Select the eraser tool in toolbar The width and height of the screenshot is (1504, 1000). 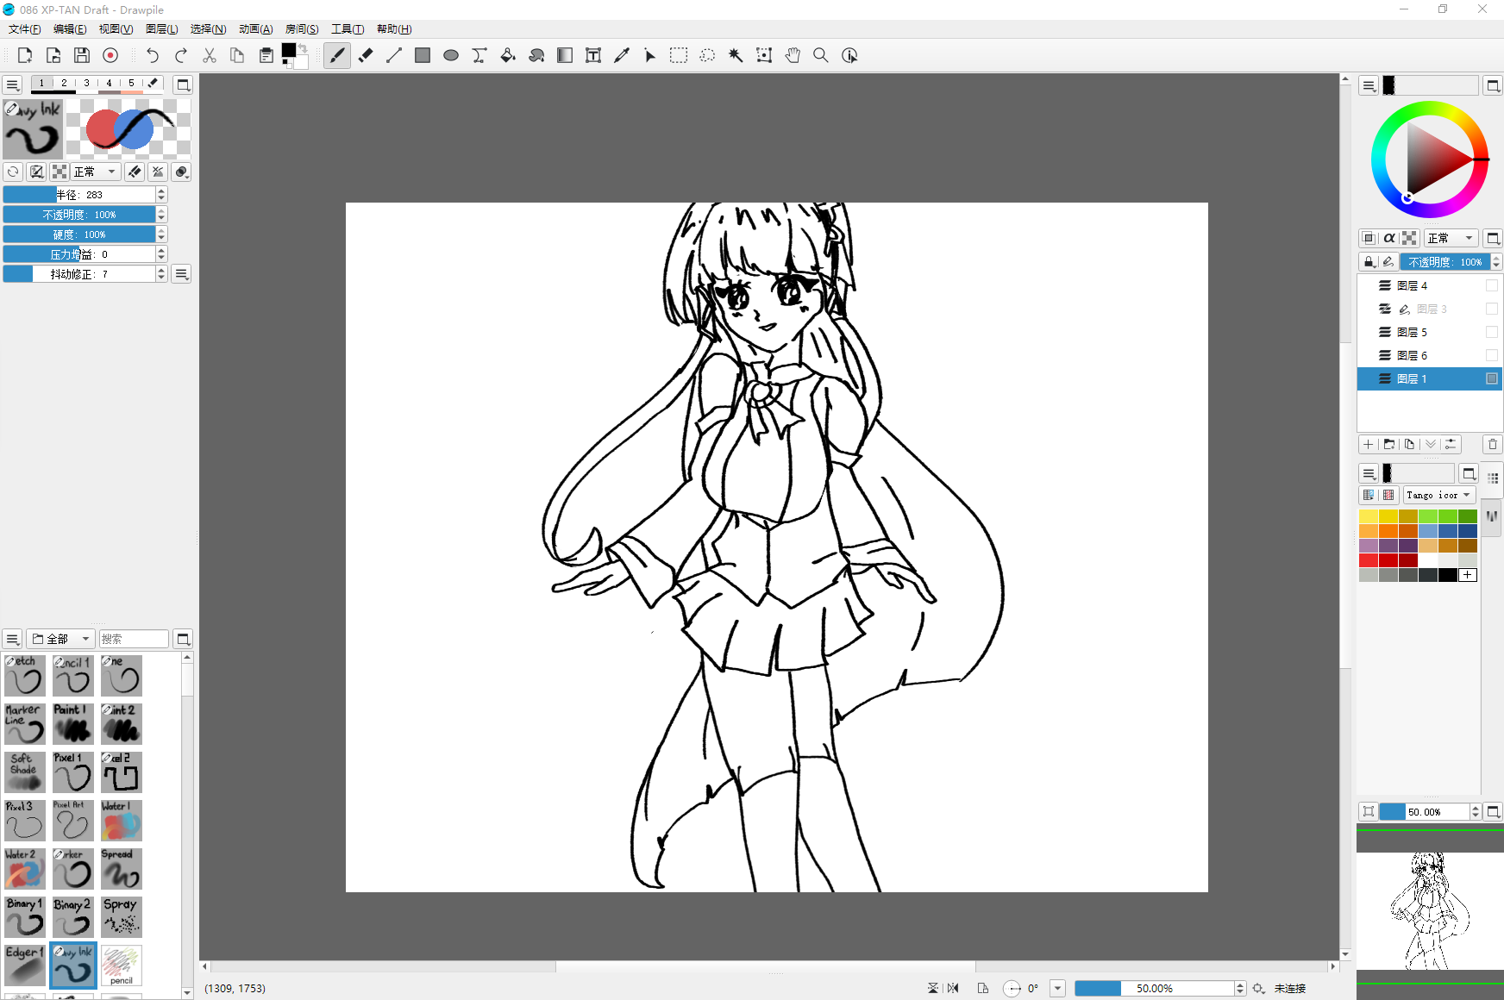pos(366,55)
